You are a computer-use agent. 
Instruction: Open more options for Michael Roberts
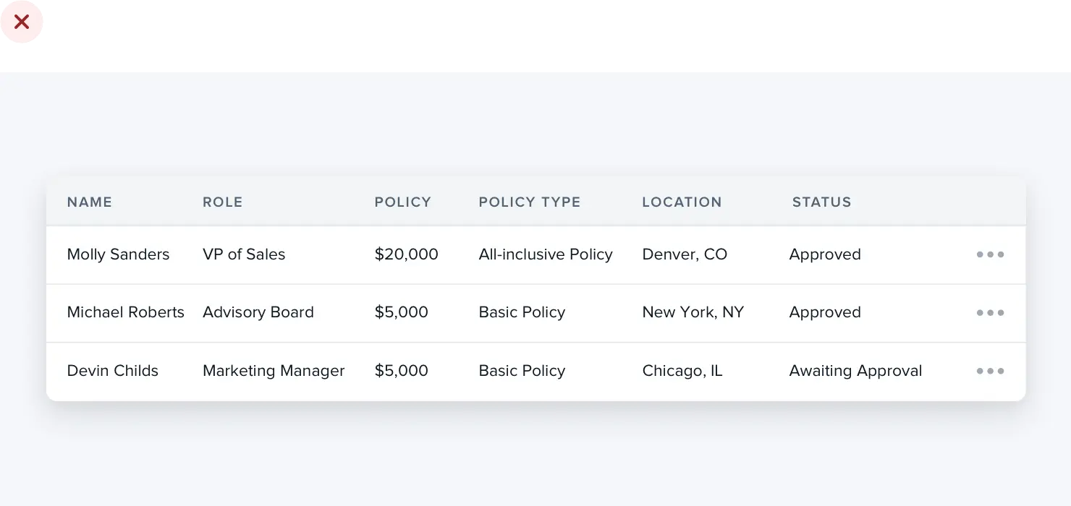tap(990, 313)
